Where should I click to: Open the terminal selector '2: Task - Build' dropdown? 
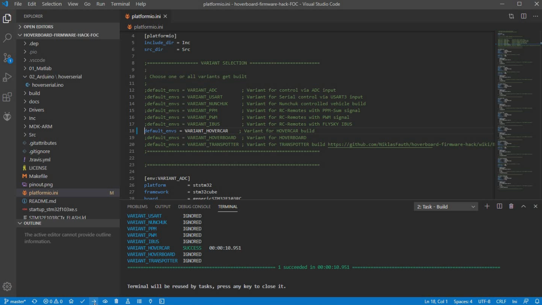pyautogui.click(x=446, y=207)
